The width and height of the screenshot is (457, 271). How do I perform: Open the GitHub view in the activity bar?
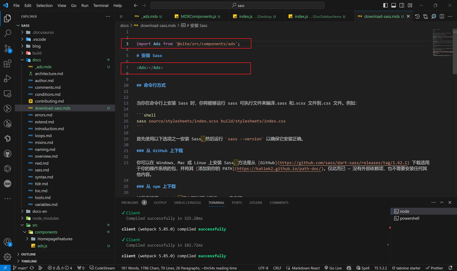7,154
